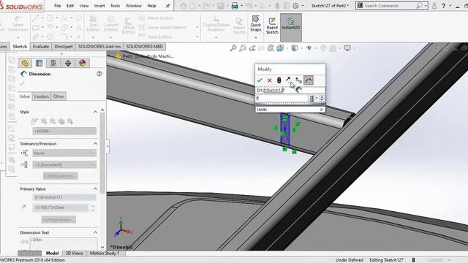The width and height of the screenshot is (468, 263).
Task: Switch to Other tab in Dimension panel
Action: 58,96
